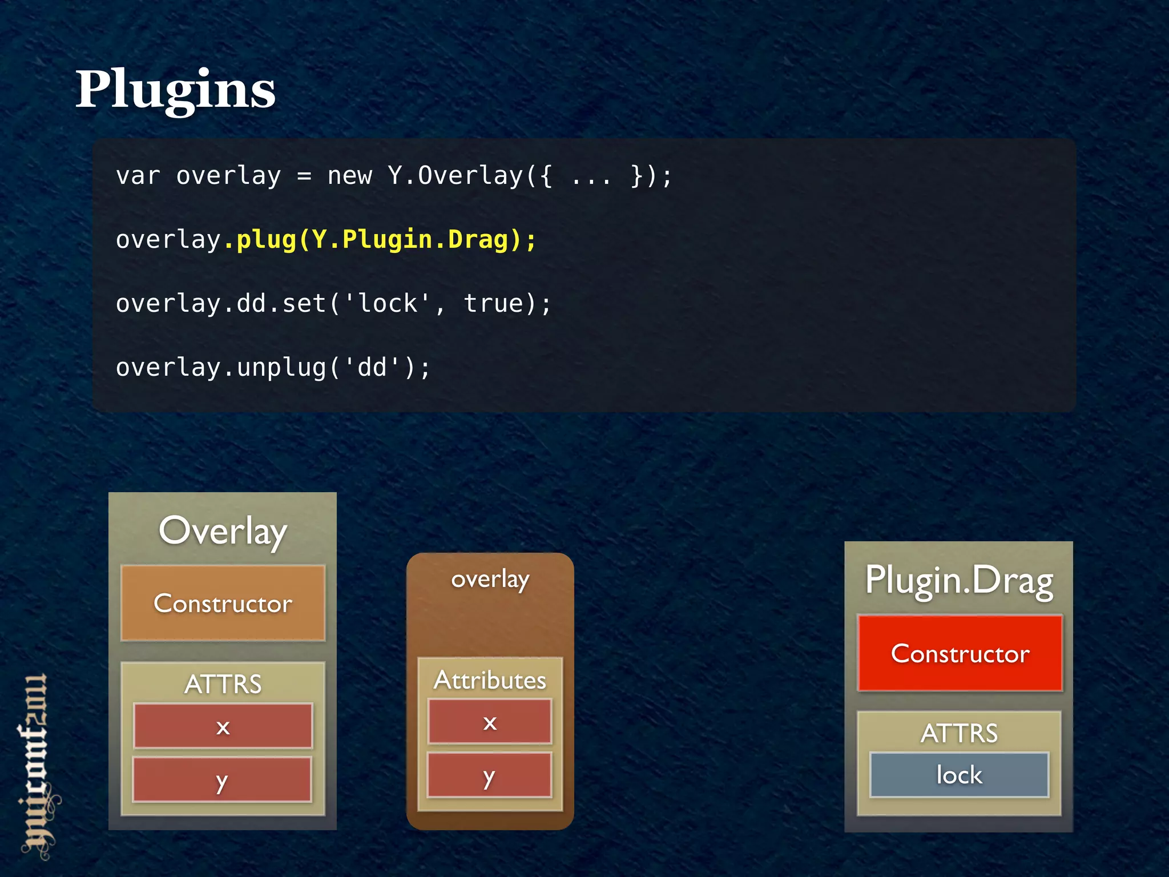Click the yuiconf2011 logo
The image size is (1169, 877).
click(x=39, y=766)
